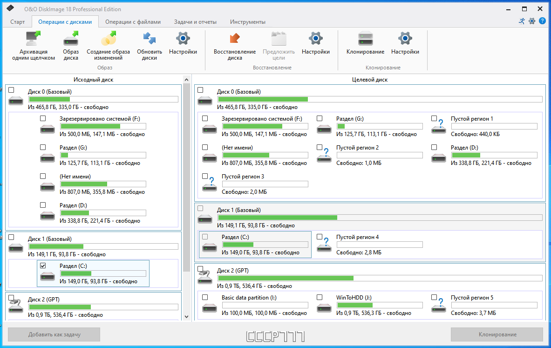Open the Задачи и отчеты tab

195,22
